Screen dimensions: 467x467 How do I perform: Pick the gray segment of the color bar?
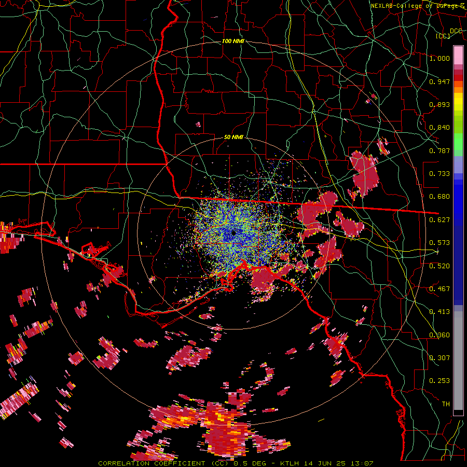click(458, 361)
